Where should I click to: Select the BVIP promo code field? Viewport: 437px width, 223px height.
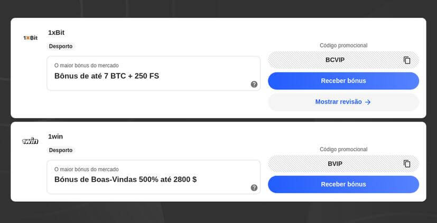335,164
